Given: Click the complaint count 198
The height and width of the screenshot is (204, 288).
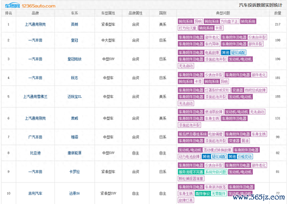Looking at the screenshot, I should pos(278,40).
